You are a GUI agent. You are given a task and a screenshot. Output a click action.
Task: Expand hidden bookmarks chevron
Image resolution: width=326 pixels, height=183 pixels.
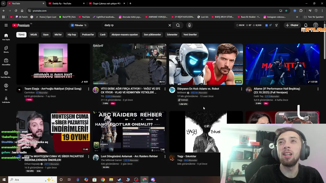(x=297, y=17)
